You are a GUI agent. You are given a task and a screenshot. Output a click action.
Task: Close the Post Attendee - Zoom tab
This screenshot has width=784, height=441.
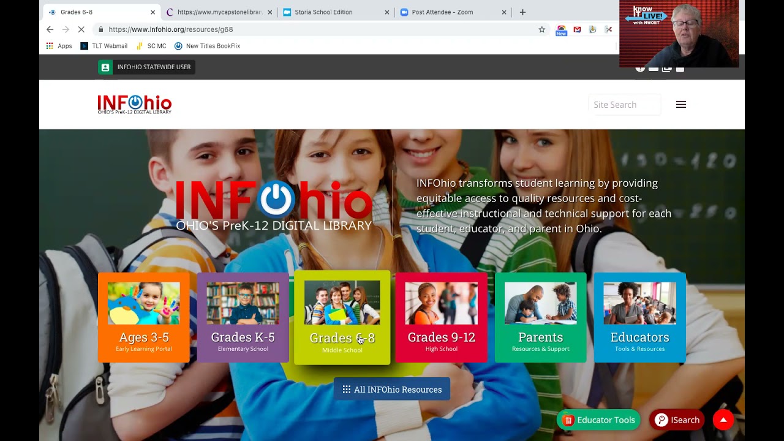pos(504,12)
